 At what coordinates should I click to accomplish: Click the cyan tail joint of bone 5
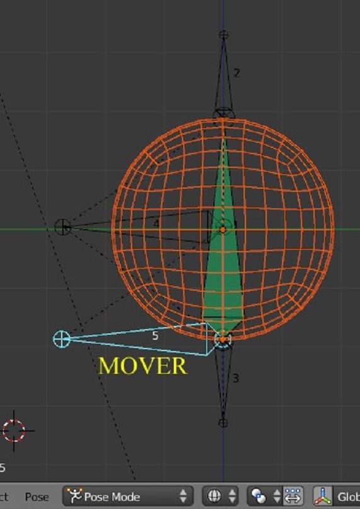point(62,339)
